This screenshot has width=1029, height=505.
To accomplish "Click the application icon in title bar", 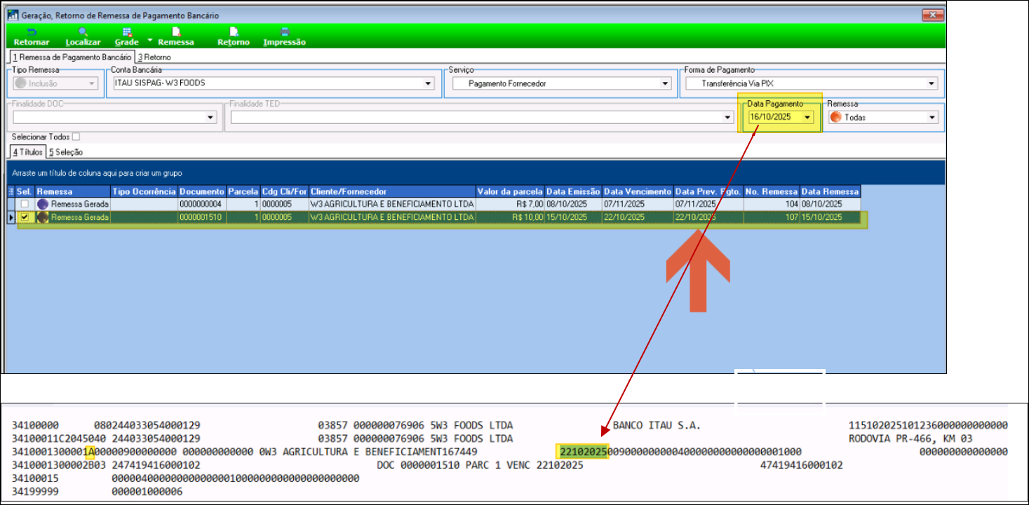I will (13, 15).
